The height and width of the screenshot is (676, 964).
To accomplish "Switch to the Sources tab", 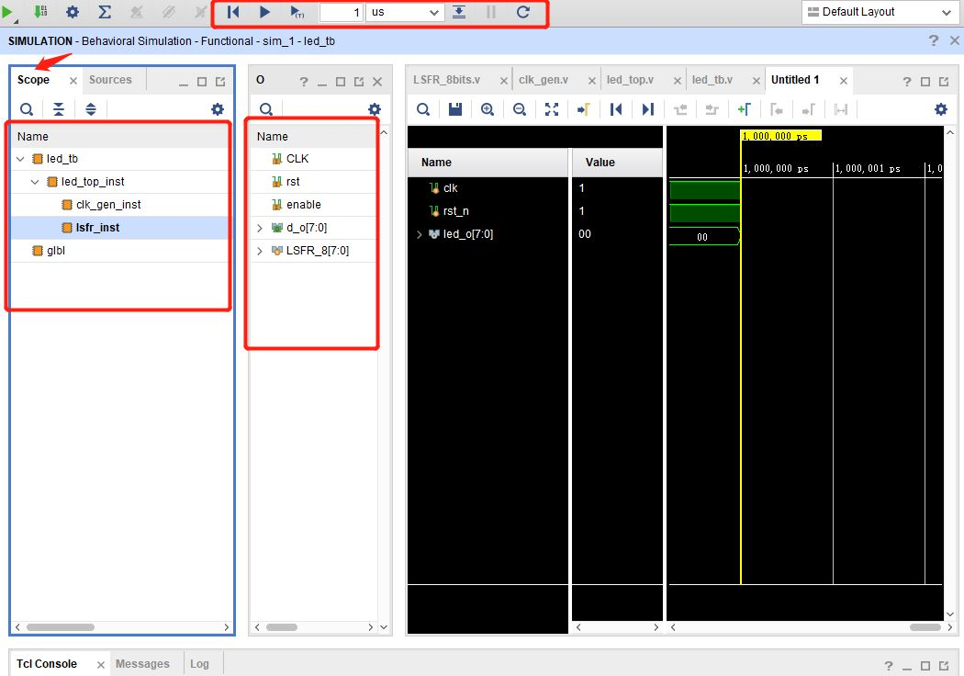I will 112,80.
